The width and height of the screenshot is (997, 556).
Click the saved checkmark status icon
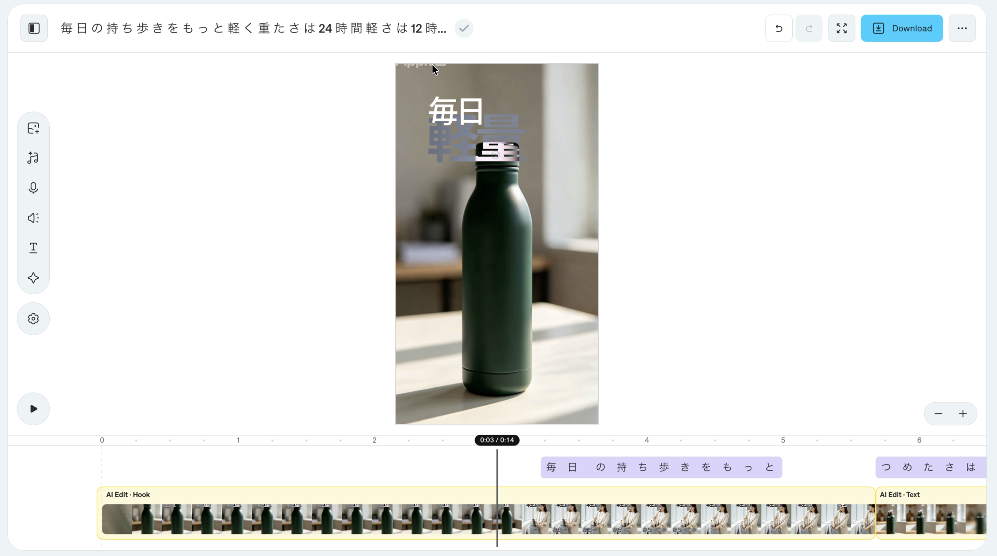point(464,28)
